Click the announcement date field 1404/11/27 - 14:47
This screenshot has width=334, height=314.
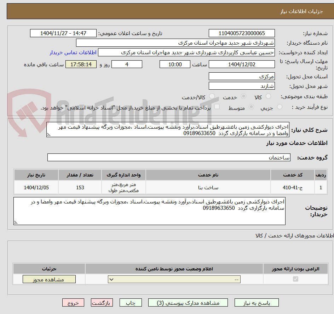63,33
